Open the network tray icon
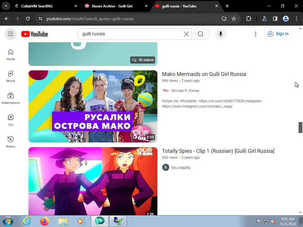This screenshot has width=303, height=227. 266,221
